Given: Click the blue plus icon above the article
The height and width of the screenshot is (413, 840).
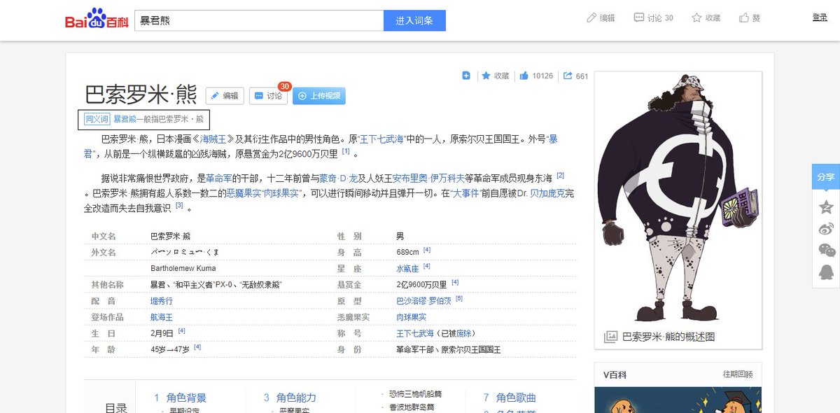Looking at the screenshot, I should (466, 76).
